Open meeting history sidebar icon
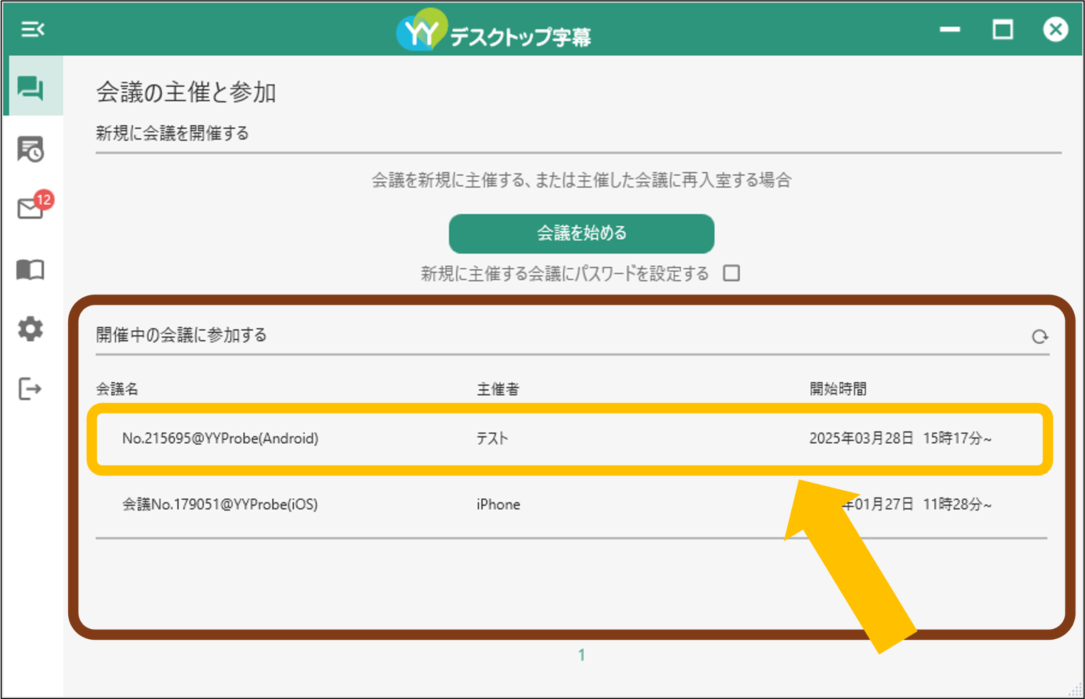The width and height of the screenshot is (1085, 699). (x=30, y=149)
